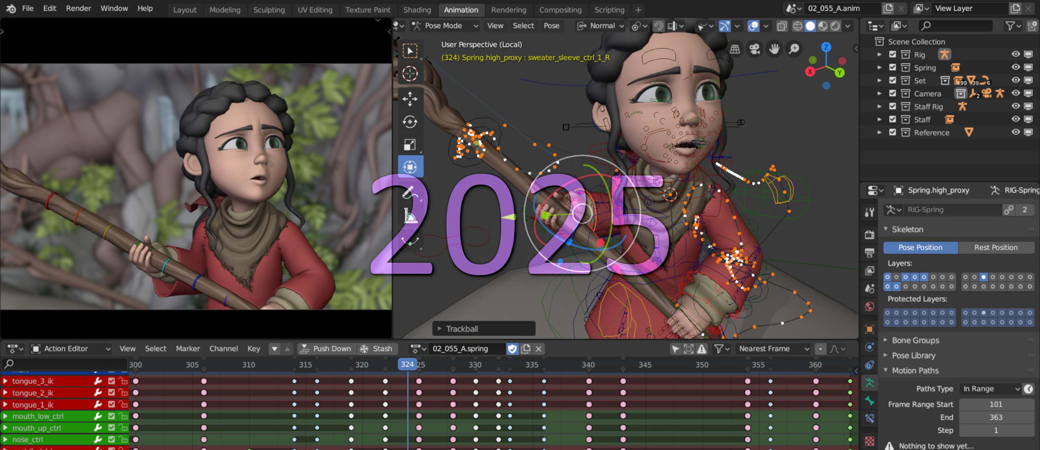Screen dimensions: 1040x450
Task: Select the 3D Cursor tool
Action: click(x=410, y=74)
